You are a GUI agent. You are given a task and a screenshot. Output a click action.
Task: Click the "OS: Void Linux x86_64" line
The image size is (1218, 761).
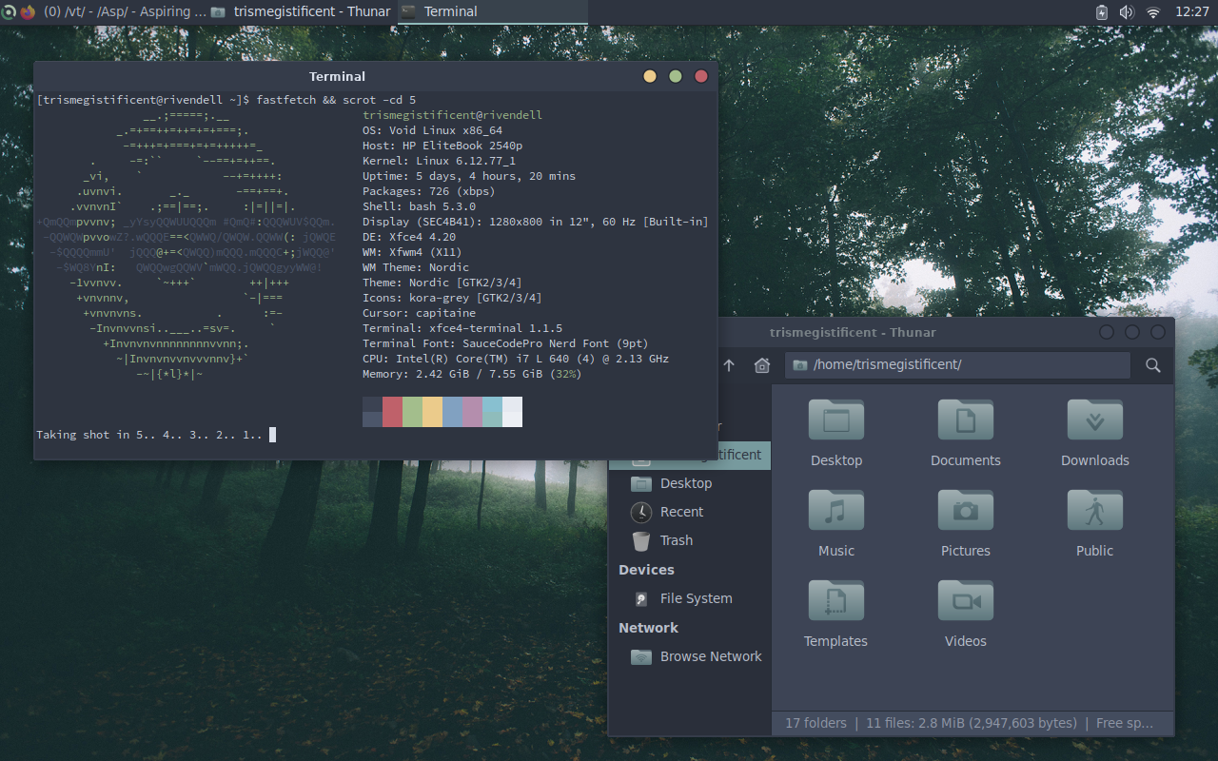(x=432, y=130)
